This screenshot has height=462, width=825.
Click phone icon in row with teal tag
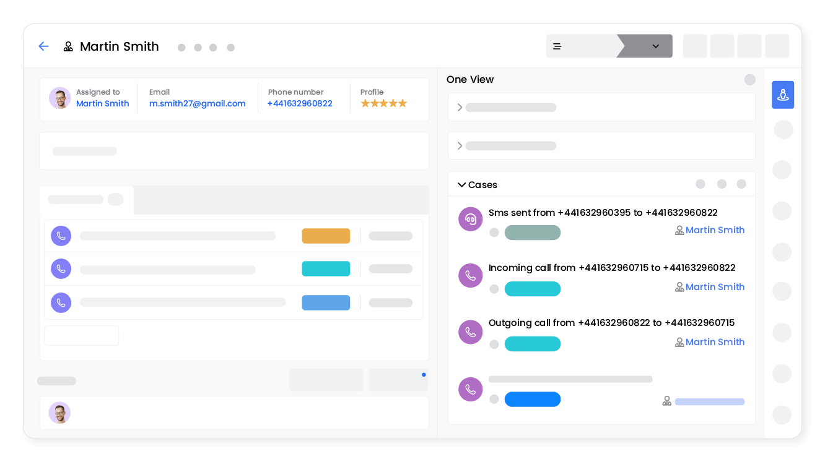tap(61, 269)
